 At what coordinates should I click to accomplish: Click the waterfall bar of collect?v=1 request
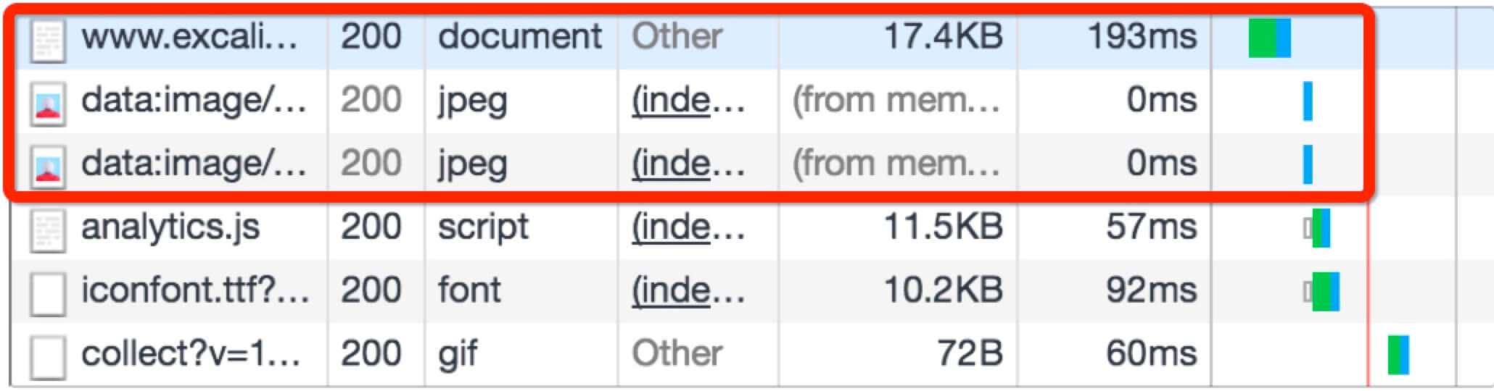tap(1398, 355)
